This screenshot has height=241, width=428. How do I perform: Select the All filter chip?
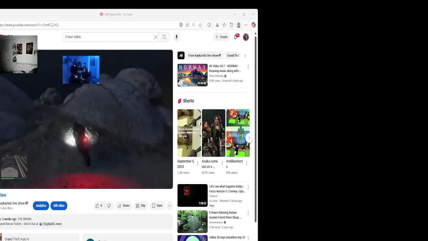[181, 56]
